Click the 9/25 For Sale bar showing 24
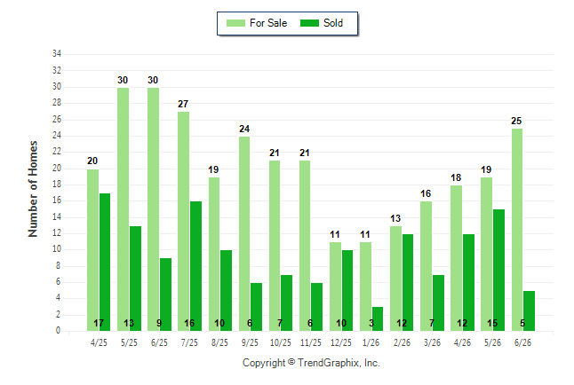 point(244,233)
